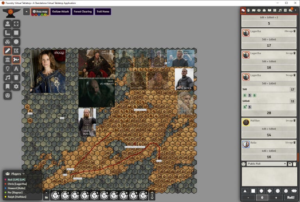Viewport: 300px width, 202px height.
Task: Collapse the right sidebar arrow
Action: (296, 10)
